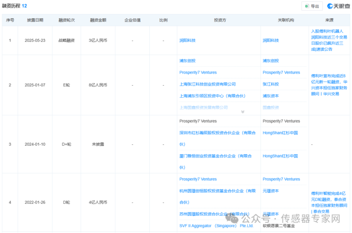This screenshot has width=352, height=233.
Task: Select 张江科技 related institution
Action: point(271,84)
